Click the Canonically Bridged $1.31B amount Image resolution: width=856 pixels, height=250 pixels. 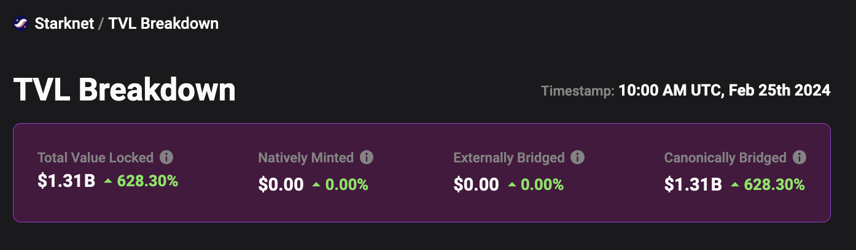coord(693,184)
